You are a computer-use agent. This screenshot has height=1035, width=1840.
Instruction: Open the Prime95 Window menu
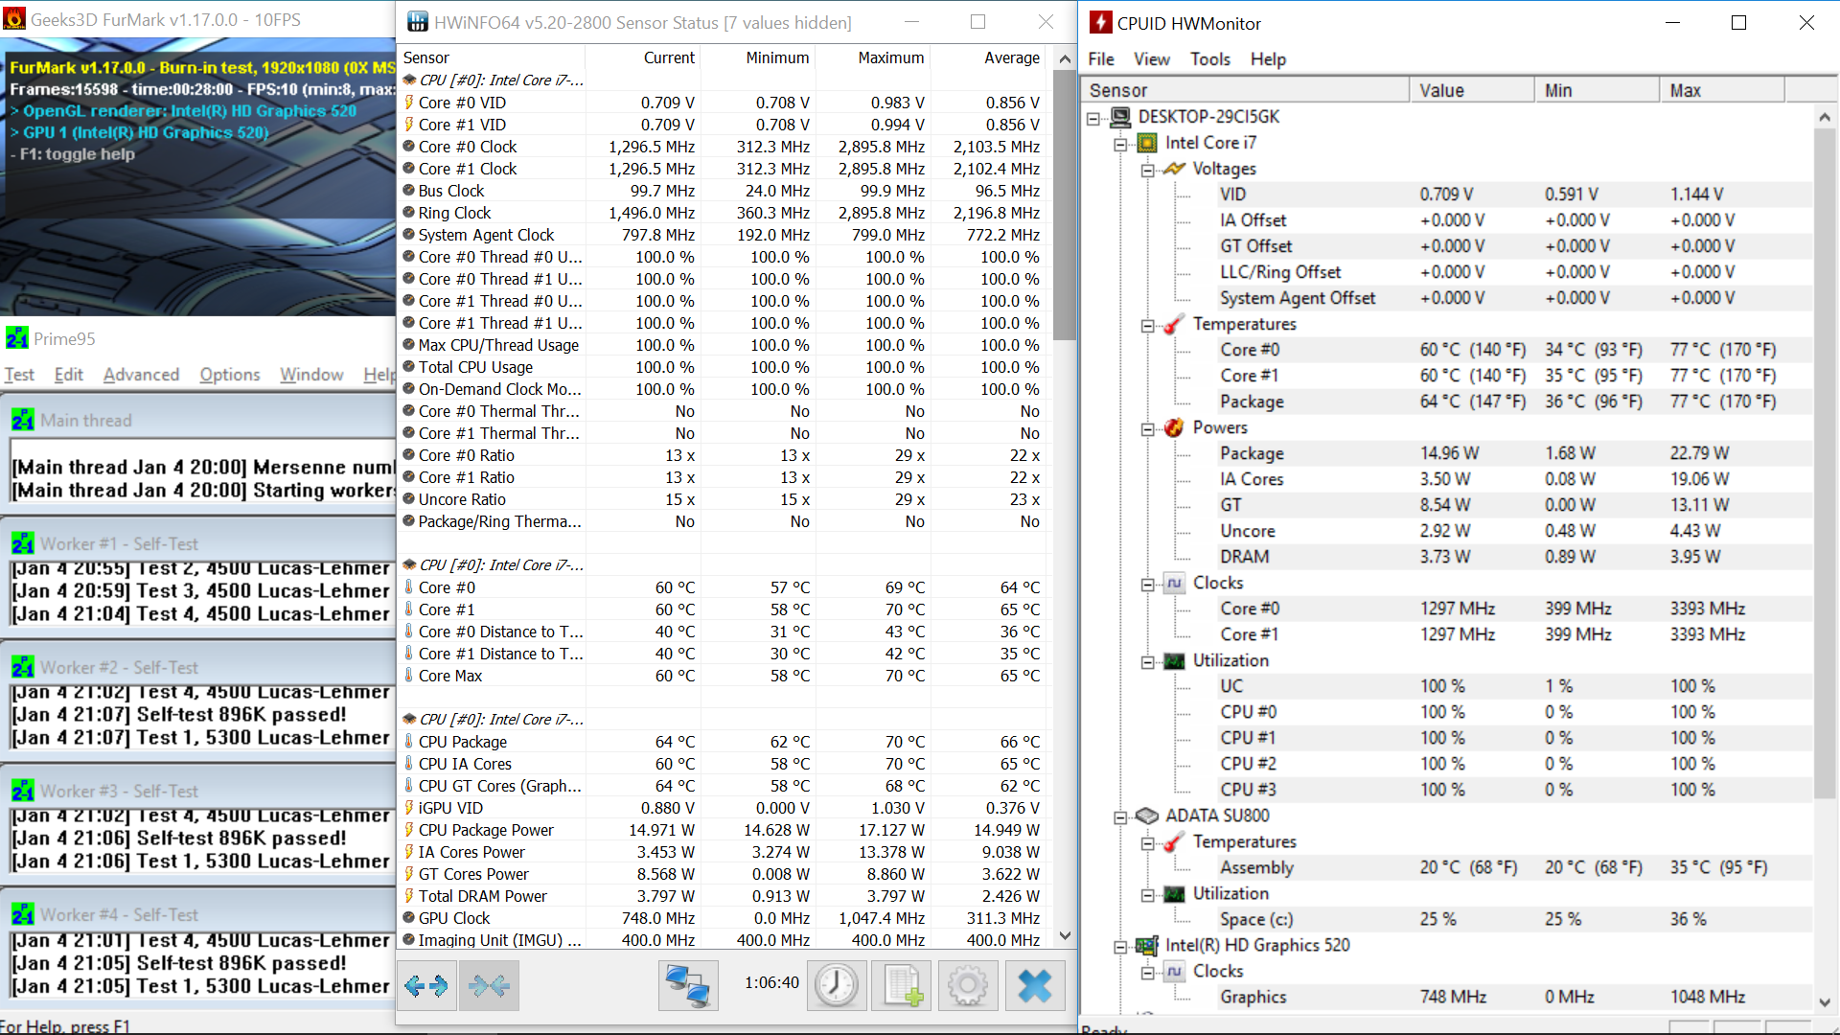pos(311,375)
